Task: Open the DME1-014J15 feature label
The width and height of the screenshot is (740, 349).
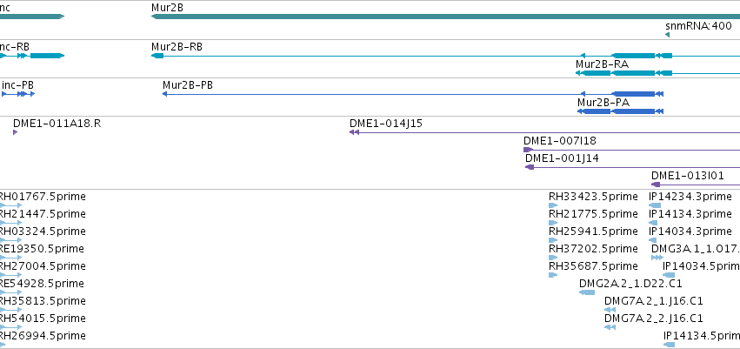Action: (386, 124)
